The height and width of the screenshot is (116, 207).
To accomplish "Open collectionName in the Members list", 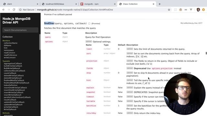I will click(x=11, y=43).
